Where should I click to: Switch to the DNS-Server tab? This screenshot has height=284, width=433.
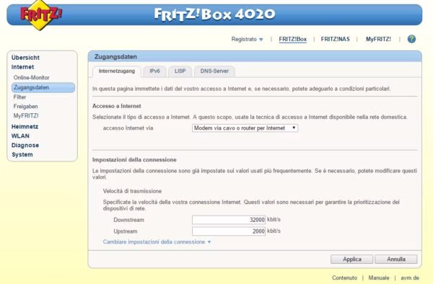(x=214, y=71)
